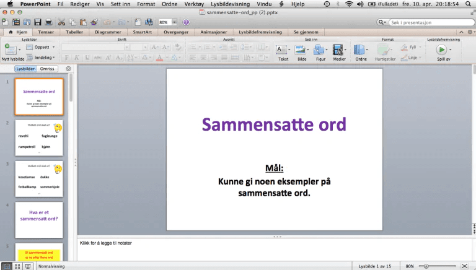Switch to slide sorter view

[x=17, y=266]
